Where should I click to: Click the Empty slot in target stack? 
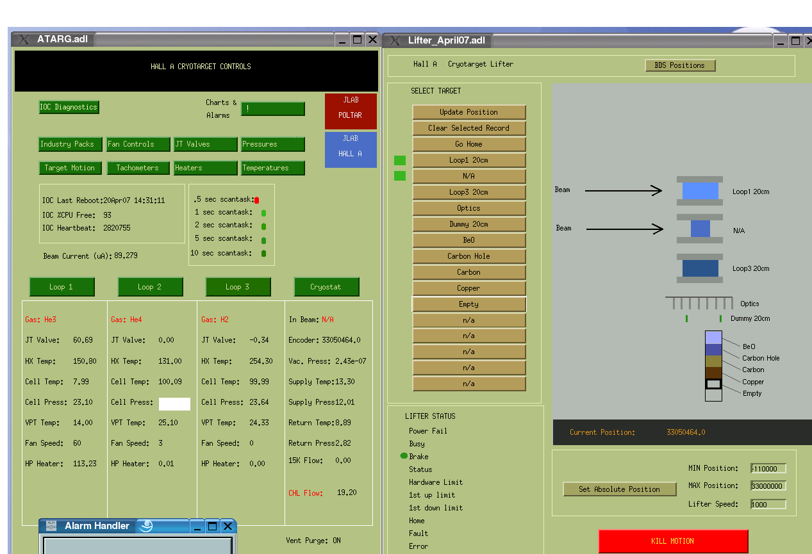713,384
